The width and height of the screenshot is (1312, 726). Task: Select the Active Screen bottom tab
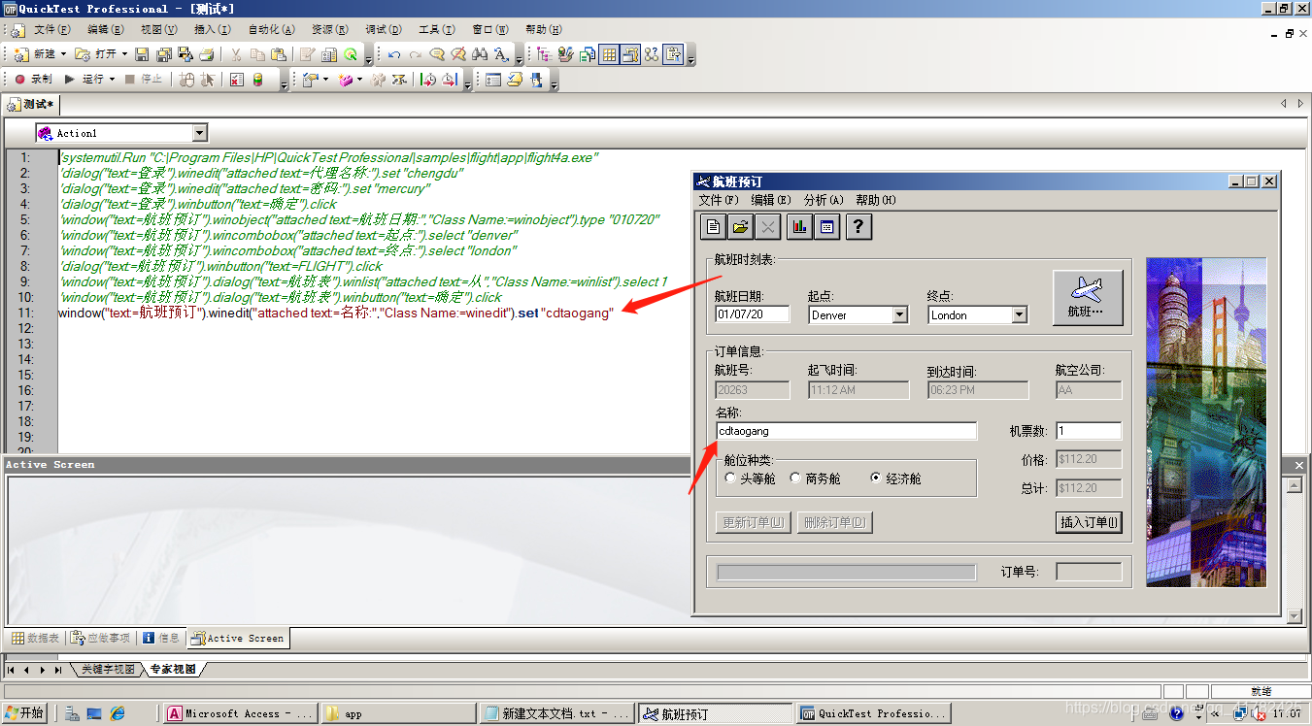tap(238, 638)
